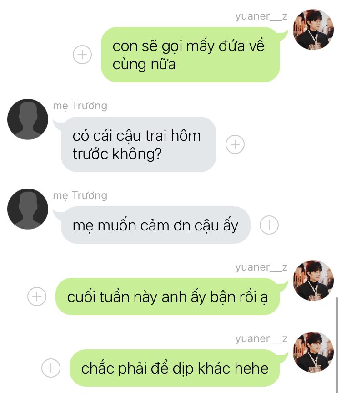
Task: Click mẹ Trương avatar beside "mẹ muốn cảm ơn"
Action: (28, 209)
